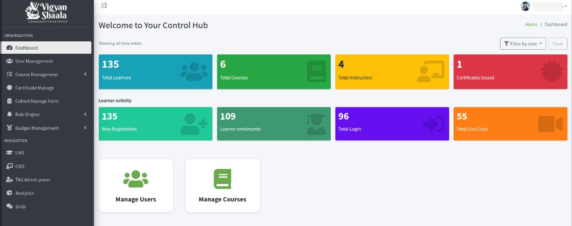Click the NAVIGATION section header
This screenshot has height=226, width=572.
click(x=16, y=140)
